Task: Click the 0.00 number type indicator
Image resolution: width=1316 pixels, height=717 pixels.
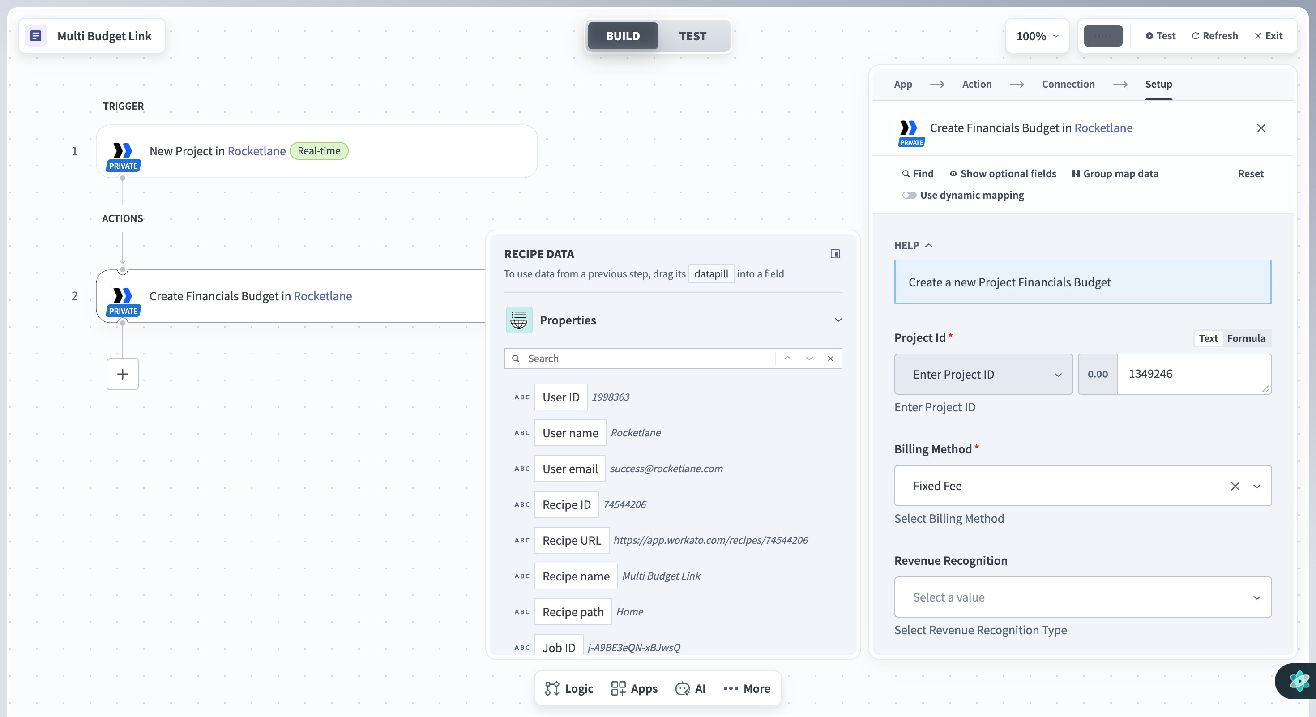Action: [x=1098, y=374]
